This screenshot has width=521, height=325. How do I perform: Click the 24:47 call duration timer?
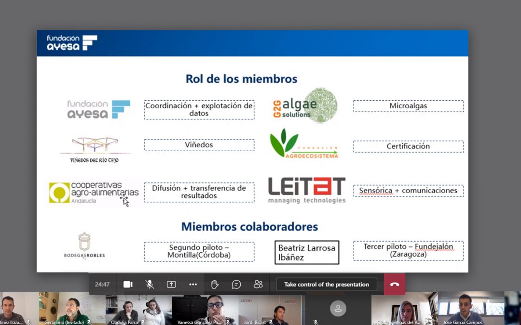point(102,285)
